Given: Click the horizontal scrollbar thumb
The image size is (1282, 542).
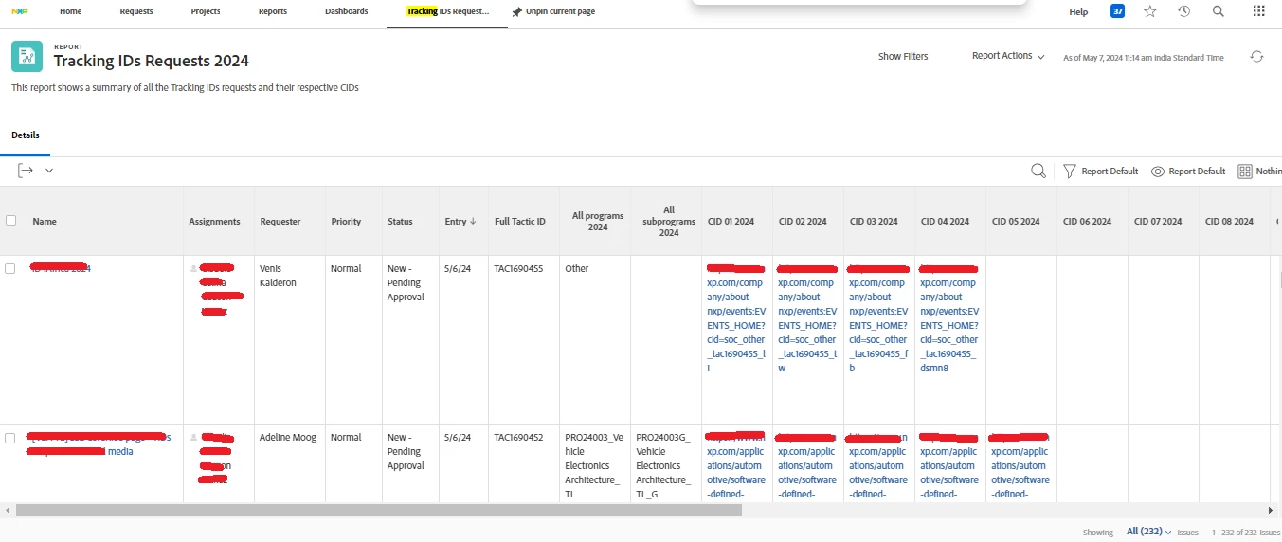Looking at the screenshot, I should 379,510.
